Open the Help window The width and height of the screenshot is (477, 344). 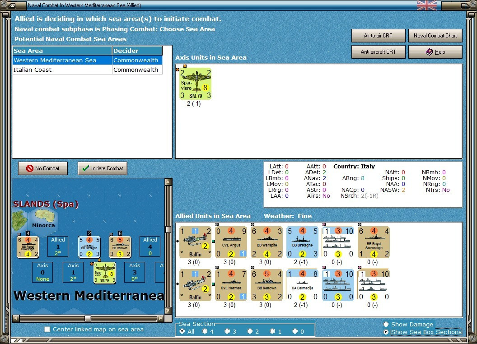[x=435, y=52]
